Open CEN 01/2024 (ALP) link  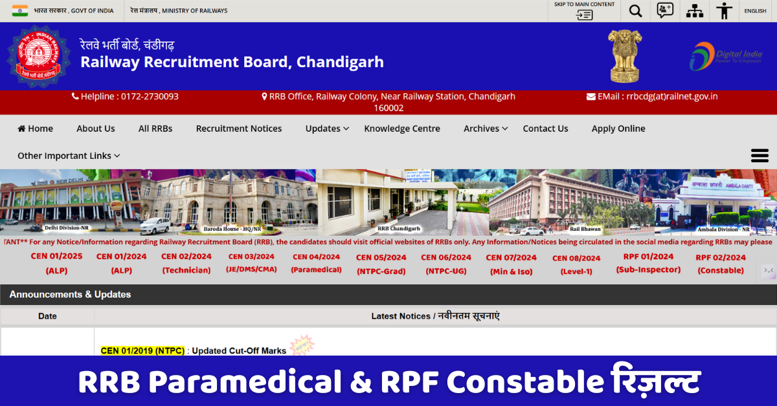(x=122, y=264)
